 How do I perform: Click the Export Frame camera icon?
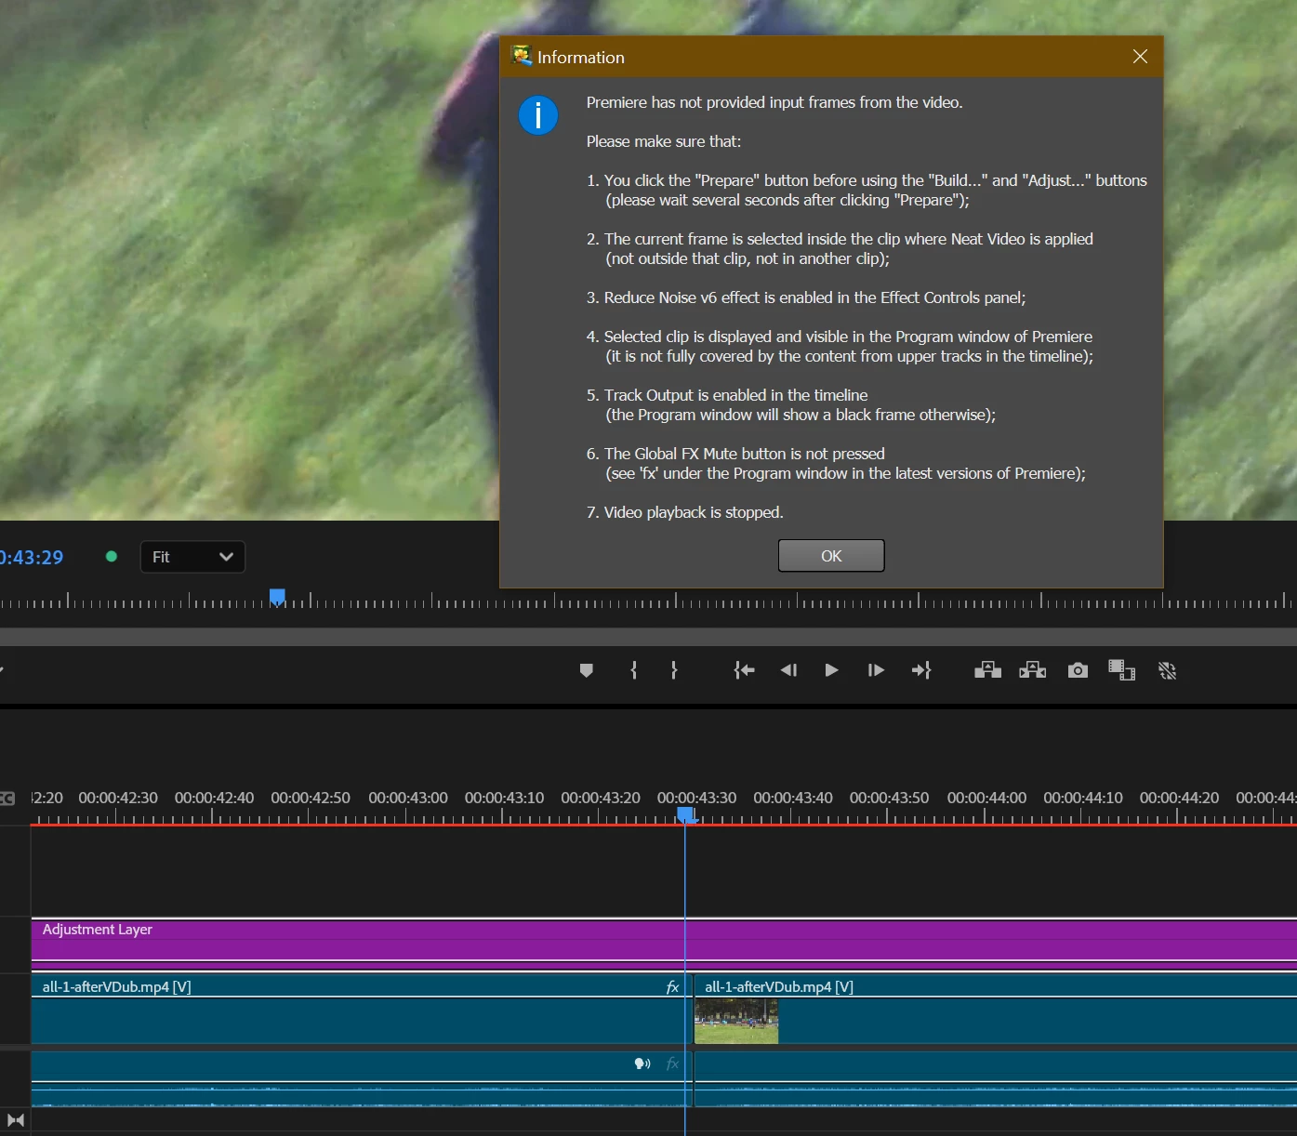tap(1078, 670)
